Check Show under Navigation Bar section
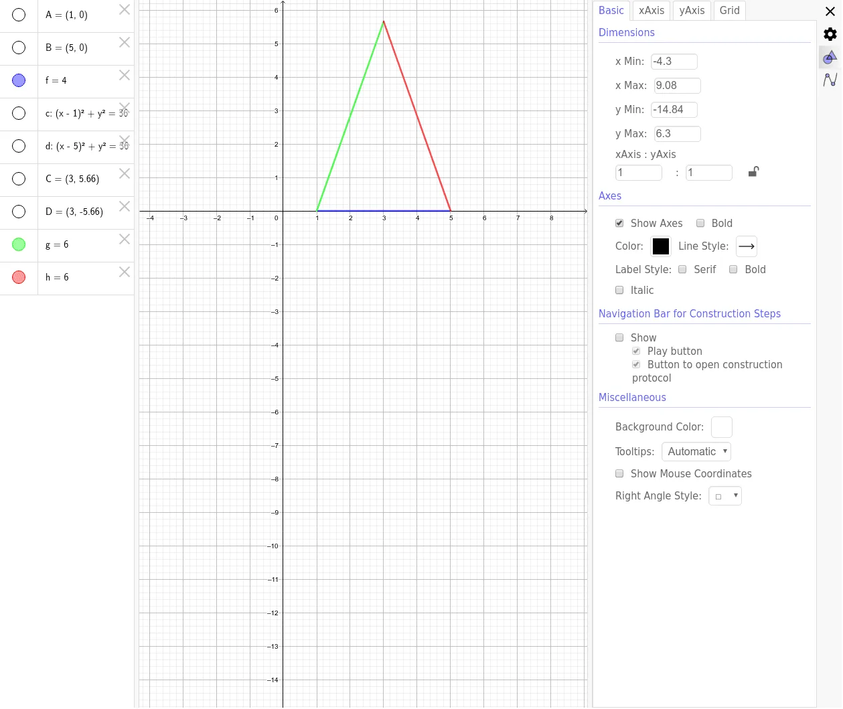Screen dimensions: 843x709 click(x=619, y=337)
